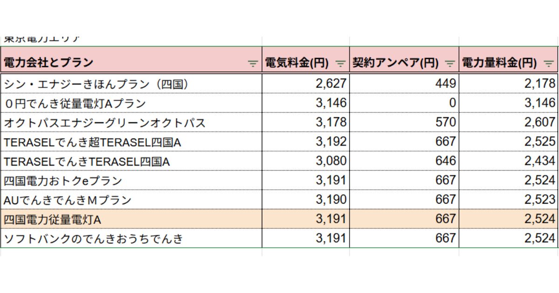Open filter icon for 電力会社とプラン column
Image resolution: width=559 pixels, height=293 pixels.
click(x=253, y=64)
